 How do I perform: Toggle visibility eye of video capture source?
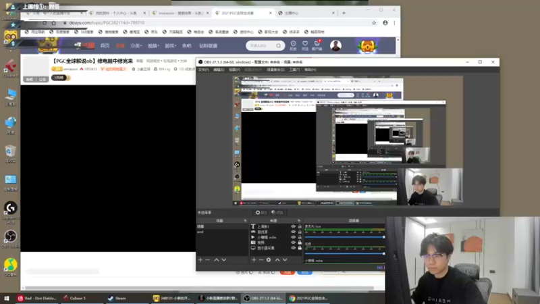click(x=294, y=243)
